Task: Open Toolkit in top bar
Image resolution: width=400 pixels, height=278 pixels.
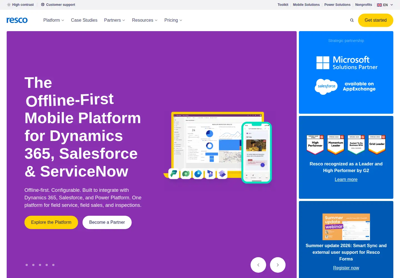Action: pos(283,5)
